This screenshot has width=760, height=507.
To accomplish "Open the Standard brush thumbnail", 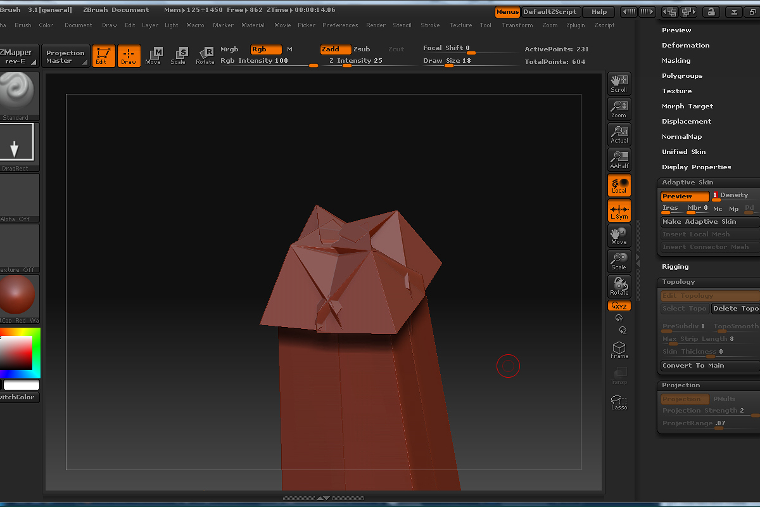I will point(17,95).
